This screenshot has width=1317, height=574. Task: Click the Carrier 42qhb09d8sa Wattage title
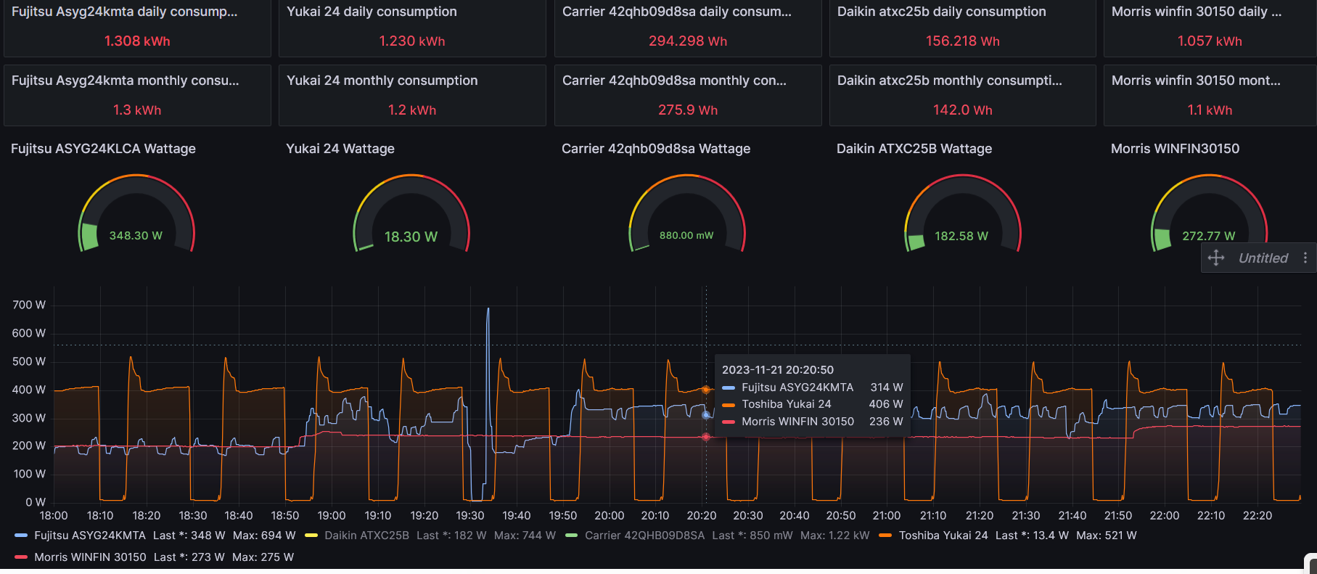pos(656,149)
